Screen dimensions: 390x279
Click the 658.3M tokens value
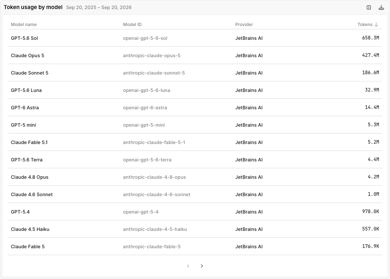tap(370, 38)
